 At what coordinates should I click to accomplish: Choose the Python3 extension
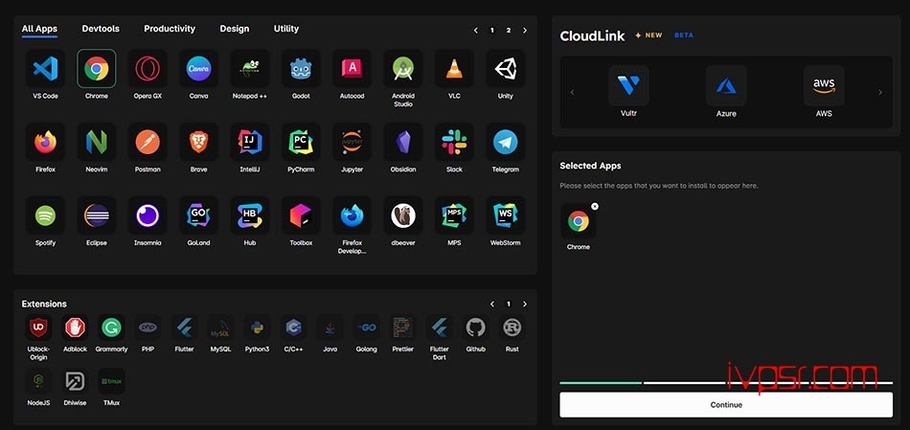257,328
